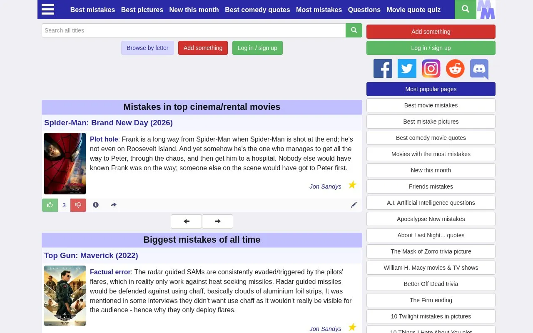The image size is (533, 333).
Task: Open About Last Night... quotes link
Action: 431,235
